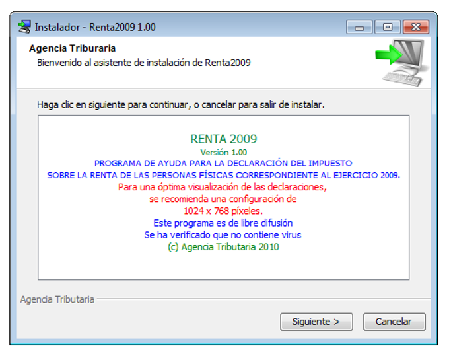449x360 pixels.
Task: Click 'SOBRE LA RENTA DE LAS PERSONAS FÍSICAS' line
Action: click(x=223, y=175)
